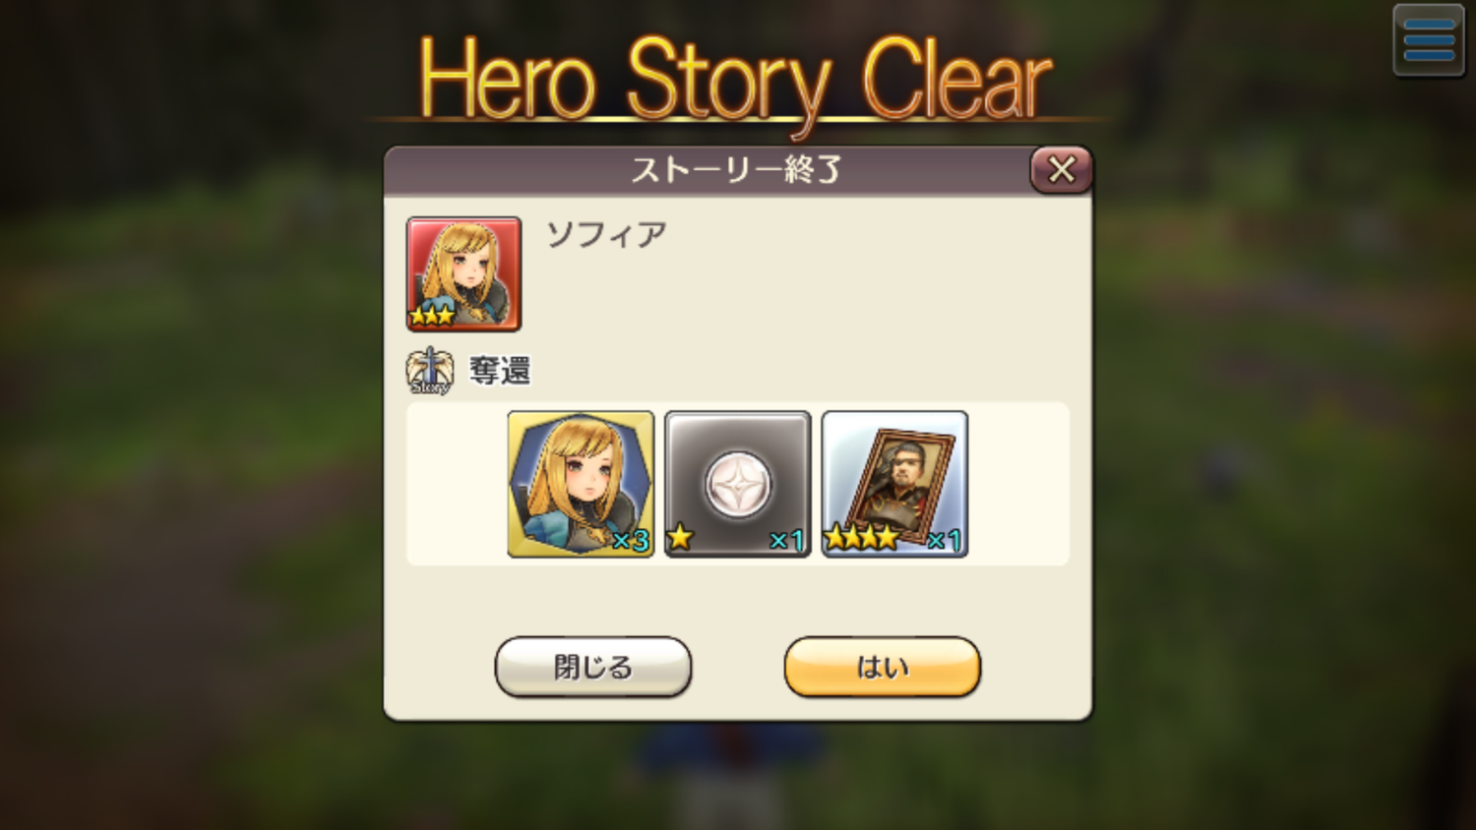Select the silver orb reward item
Viewport: 1476px width, 830px height.
pyautogui.click(x=738, y=484)
